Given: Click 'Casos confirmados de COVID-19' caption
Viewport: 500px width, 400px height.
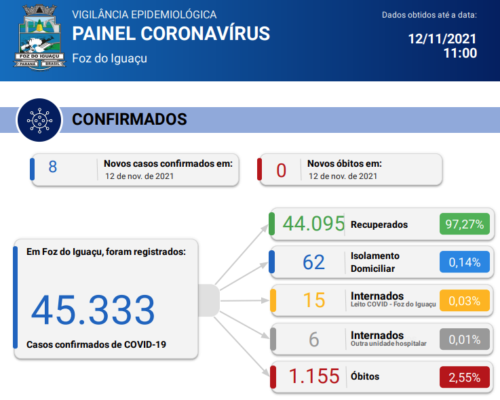Looking at the screenshot, I should 96,344.
